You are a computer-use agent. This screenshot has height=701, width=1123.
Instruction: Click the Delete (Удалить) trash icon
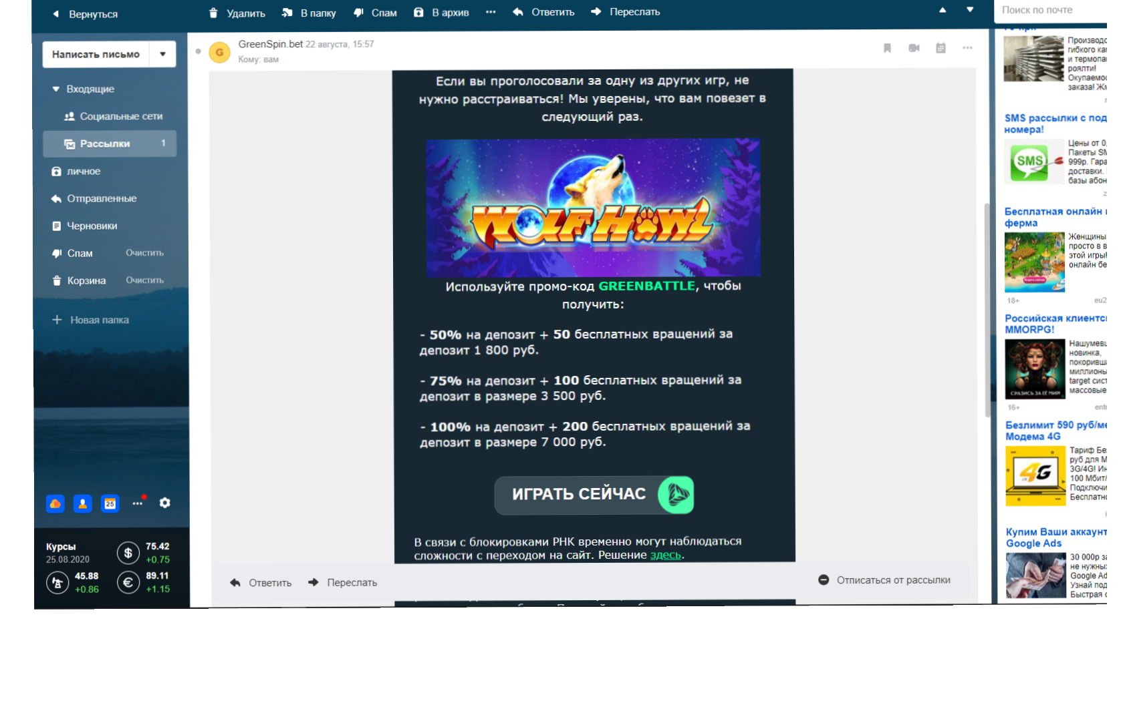(213, 13)
